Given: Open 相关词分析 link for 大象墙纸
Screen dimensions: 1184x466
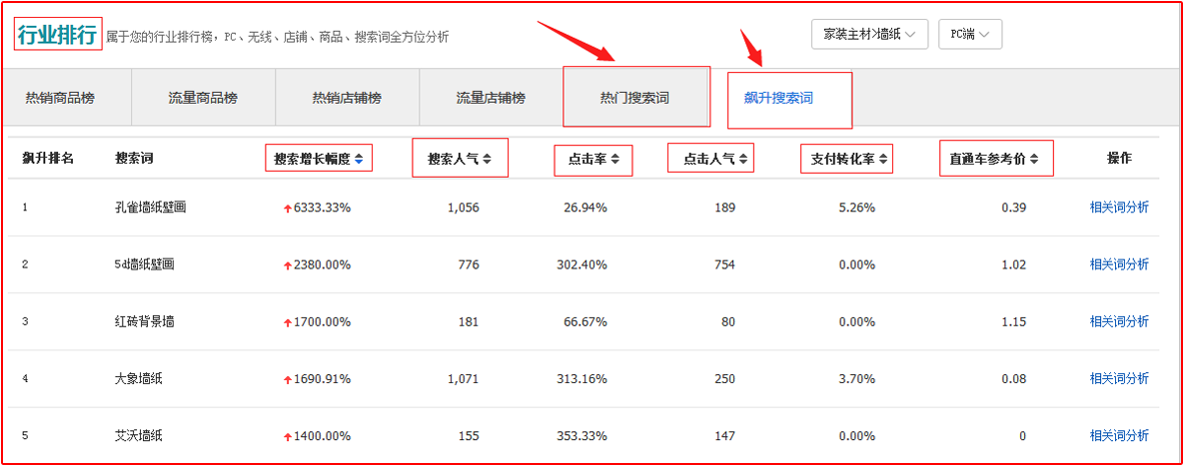Looking at the screenshot, I should coord(1119,378).
